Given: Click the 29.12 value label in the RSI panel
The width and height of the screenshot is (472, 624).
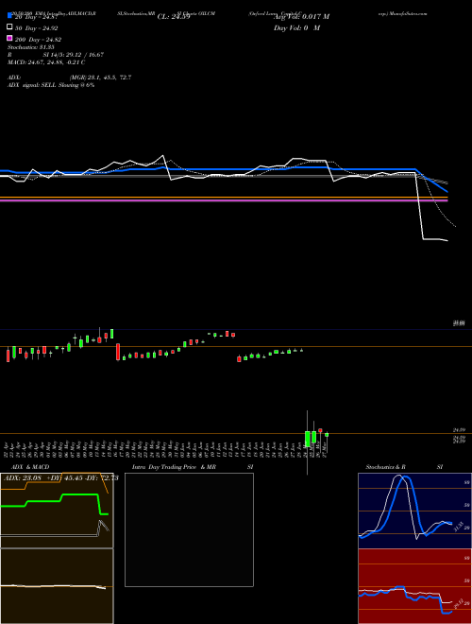Looking at the screenshot, I should click(458, 604).
